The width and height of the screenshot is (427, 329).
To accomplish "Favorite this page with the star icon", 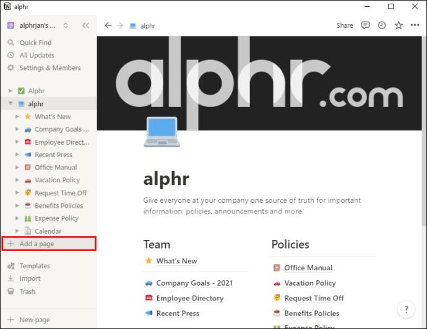I will point(399,25).
